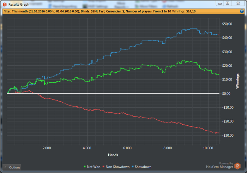
Task: Click the $40,00 axis label
Action: coord(227,38)
